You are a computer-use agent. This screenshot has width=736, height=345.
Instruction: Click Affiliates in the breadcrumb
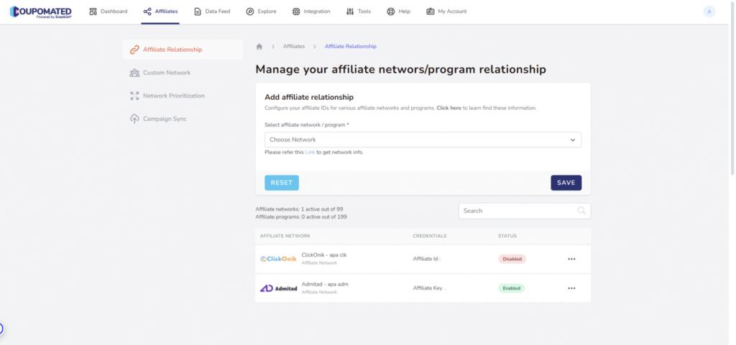[294, 47]
